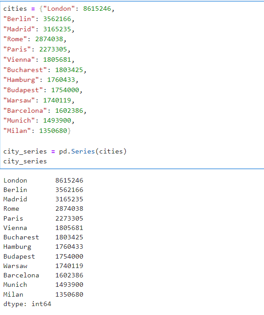Screen dimensions: 264x315
Task: Click 'Budapest' in the output index
Action: pyautogui.click(x=19, y=256)
